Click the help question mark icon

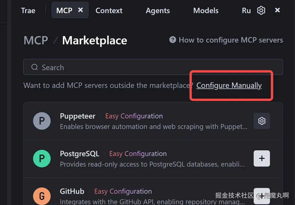[x=173, y=40]
